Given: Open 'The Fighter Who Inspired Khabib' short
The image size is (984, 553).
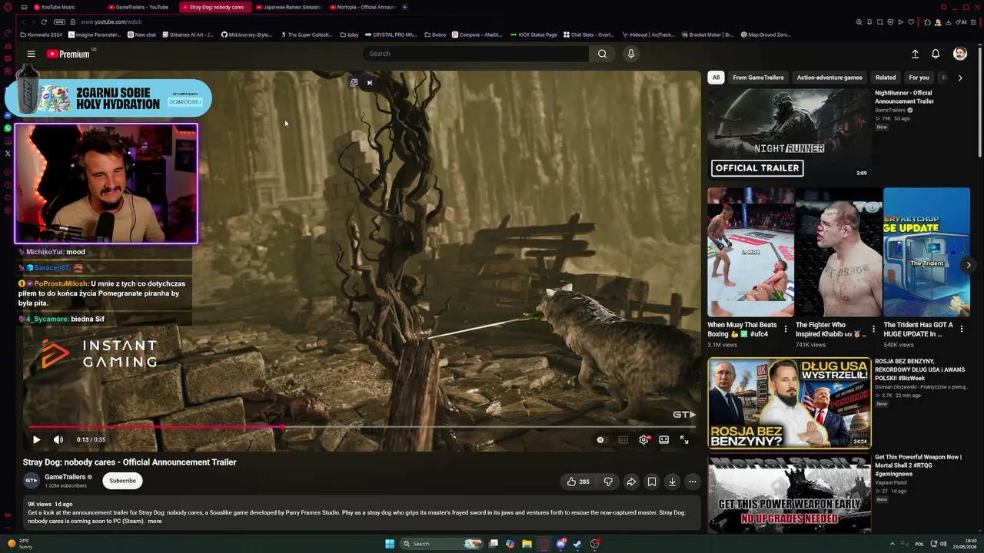Looking at the screenshot, I should pyautogui.click(x=838, y=252).
